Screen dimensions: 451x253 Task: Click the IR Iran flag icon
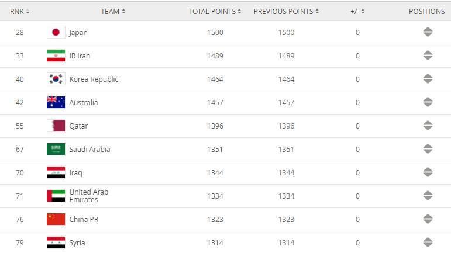[56, 56]
